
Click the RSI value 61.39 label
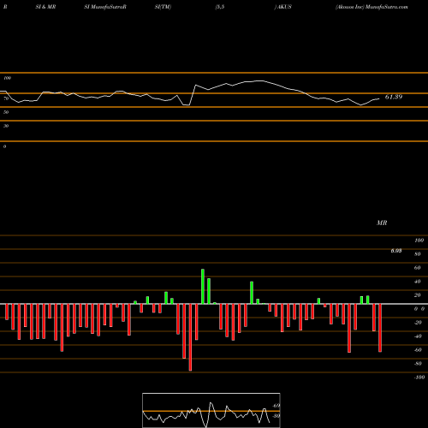(x=394, y=97)
